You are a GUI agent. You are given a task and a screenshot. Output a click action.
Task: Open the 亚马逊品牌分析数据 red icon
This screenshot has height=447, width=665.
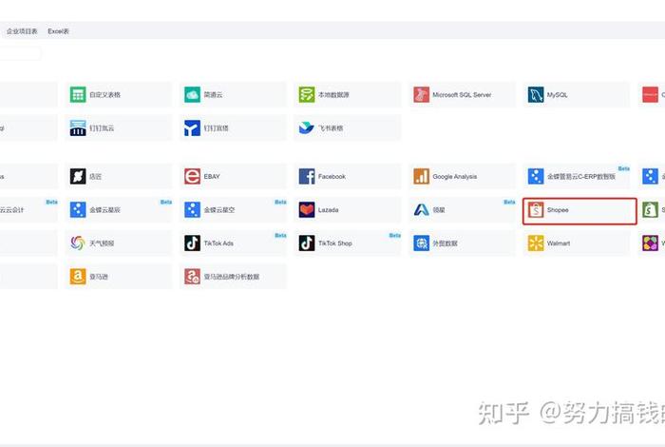(192, 277)
